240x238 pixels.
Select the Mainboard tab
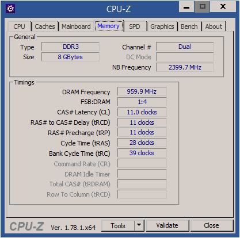pos(76,26)
